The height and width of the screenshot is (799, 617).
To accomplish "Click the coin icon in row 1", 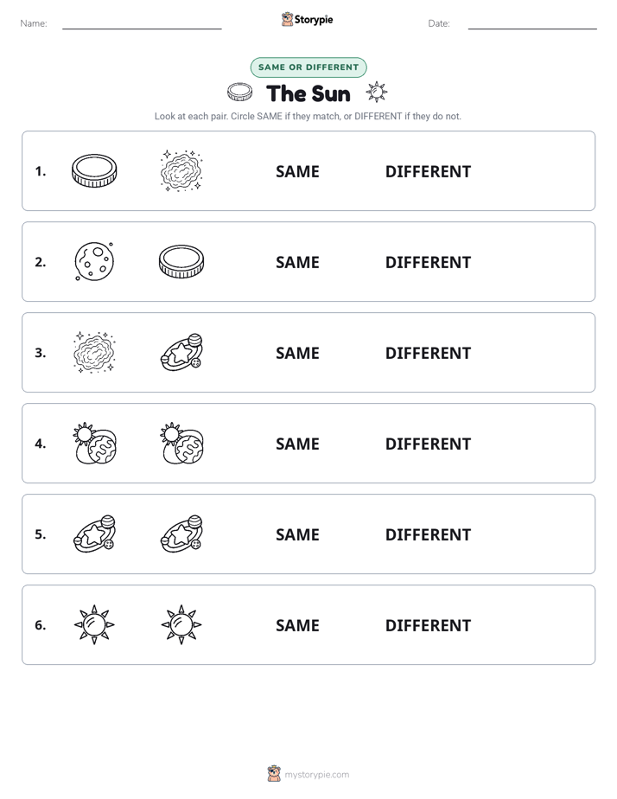I will 94,170.
